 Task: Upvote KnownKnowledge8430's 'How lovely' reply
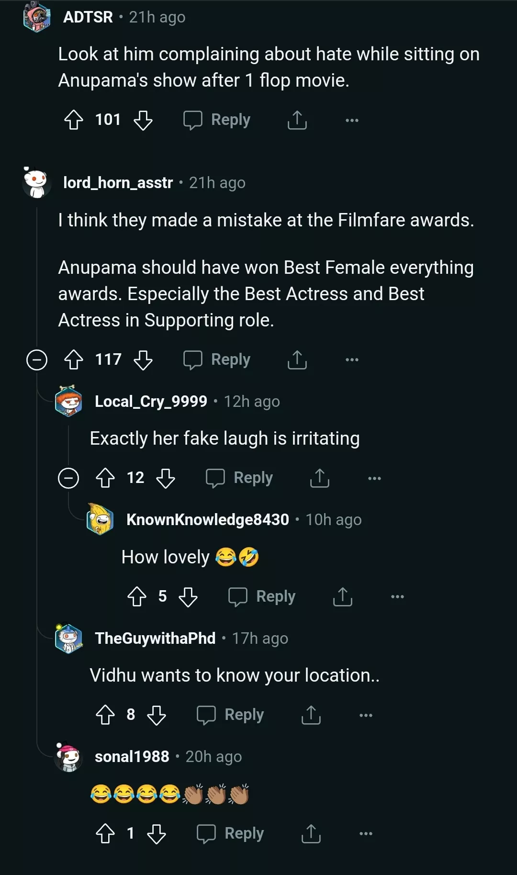[137, 596]
